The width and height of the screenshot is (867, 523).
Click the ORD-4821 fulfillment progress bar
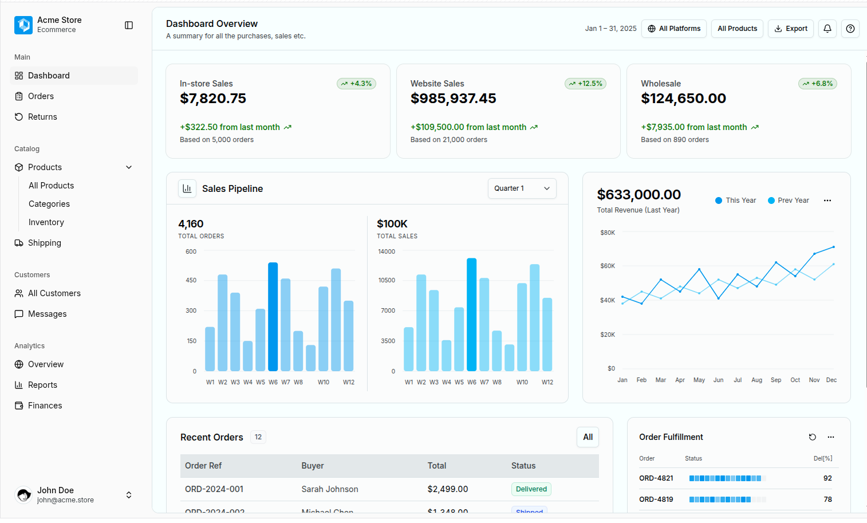click(x=727, y=478)
